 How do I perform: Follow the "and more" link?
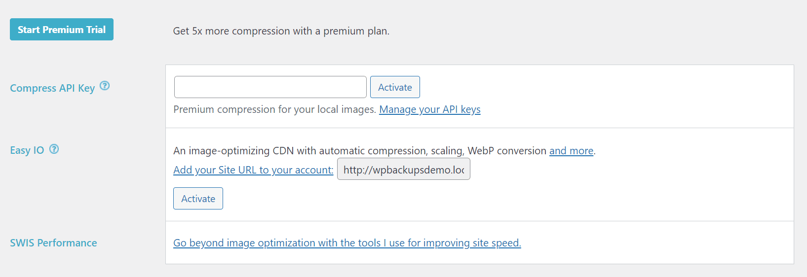tap(572, 151)
